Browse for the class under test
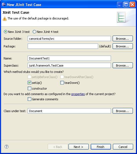The height and width of the screenshot is (154, 137). tap(123, 111)
